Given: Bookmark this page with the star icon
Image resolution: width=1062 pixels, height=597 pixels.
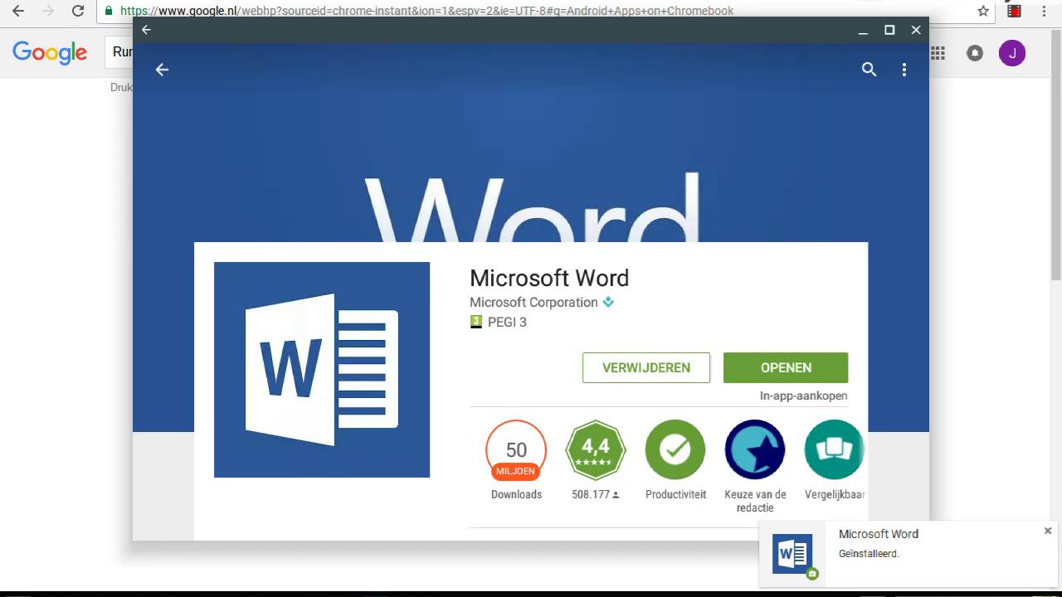Looking at the screenshot, I should (983, 11).
